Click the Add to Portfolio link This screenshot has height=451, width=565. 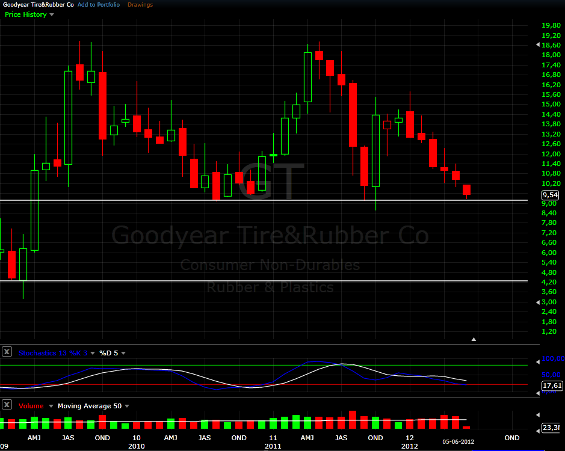tap(98, 5)
